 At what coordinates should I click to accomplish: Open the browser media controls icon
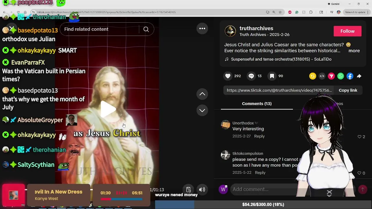coord(332,12)
